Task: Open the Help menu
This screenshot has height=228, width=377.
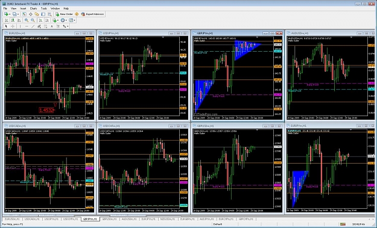Action: point(66,8)
